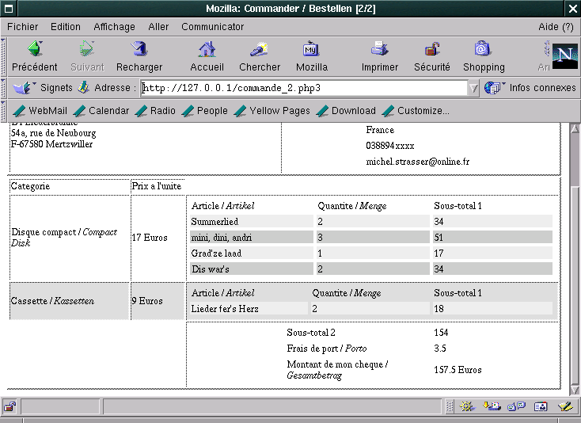
Task: Expand the address bar history dropdown
Action: coord(473,88)
